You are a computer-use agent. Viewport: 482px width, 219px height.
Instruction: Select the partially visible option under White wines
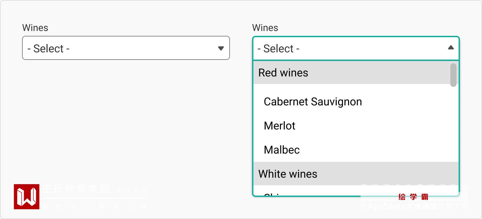(272, 193)
